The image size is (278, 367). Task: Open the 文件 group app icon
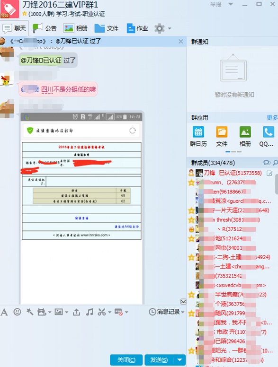coord(222,137)
